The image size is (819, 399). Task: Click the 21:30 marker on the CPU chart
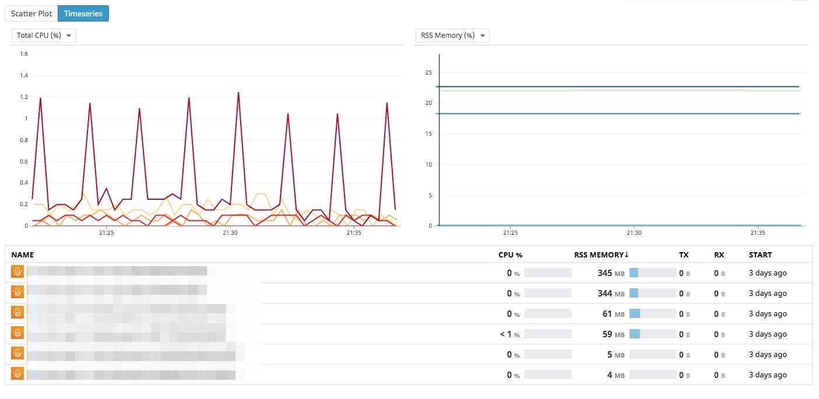[230, 232]
